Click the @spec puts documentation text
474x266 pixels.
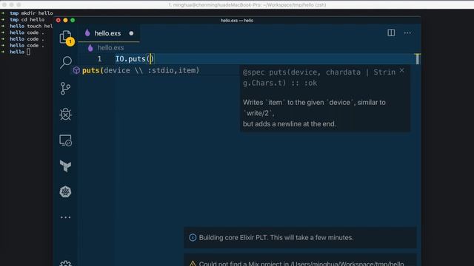319,78
